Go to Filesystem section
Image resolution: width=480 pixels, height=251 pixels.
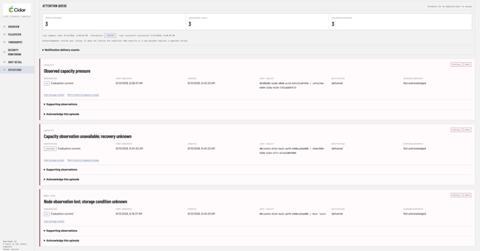(x=14, y=35)
